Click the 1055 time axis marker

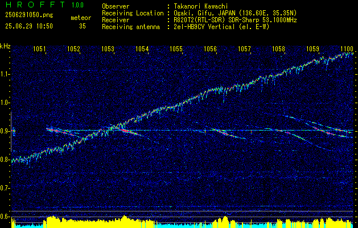(x=176, y=49)
